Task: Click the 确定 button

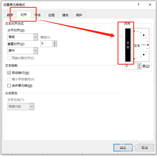Action: [123, 148]
